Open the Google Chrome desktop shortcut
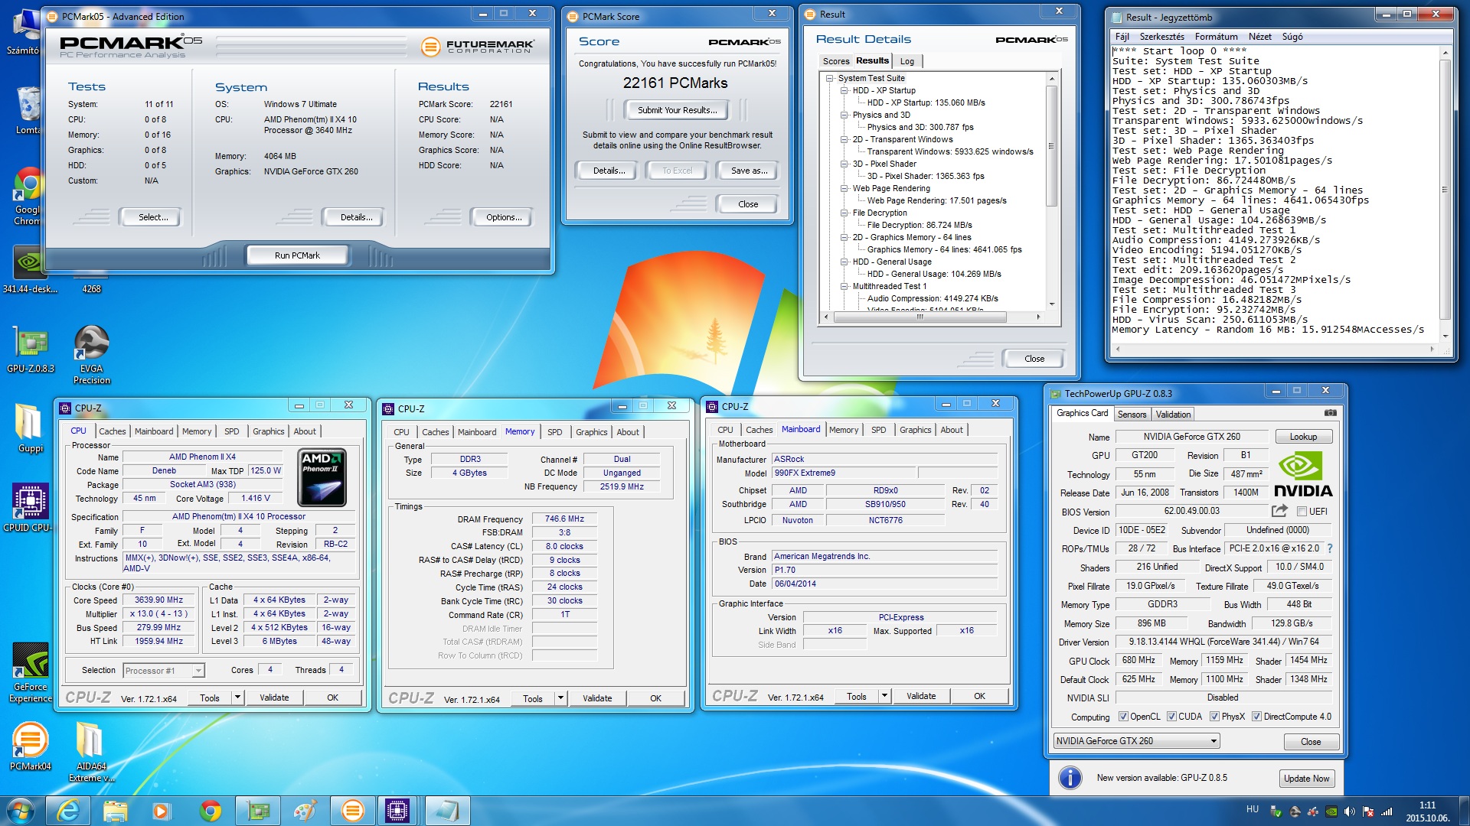 pyautogui.click(x=29, y=196)
